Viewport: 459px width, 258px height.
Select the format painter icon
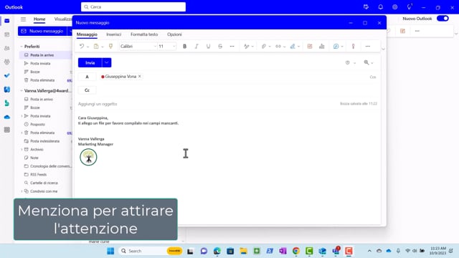[x=110, y=46]
